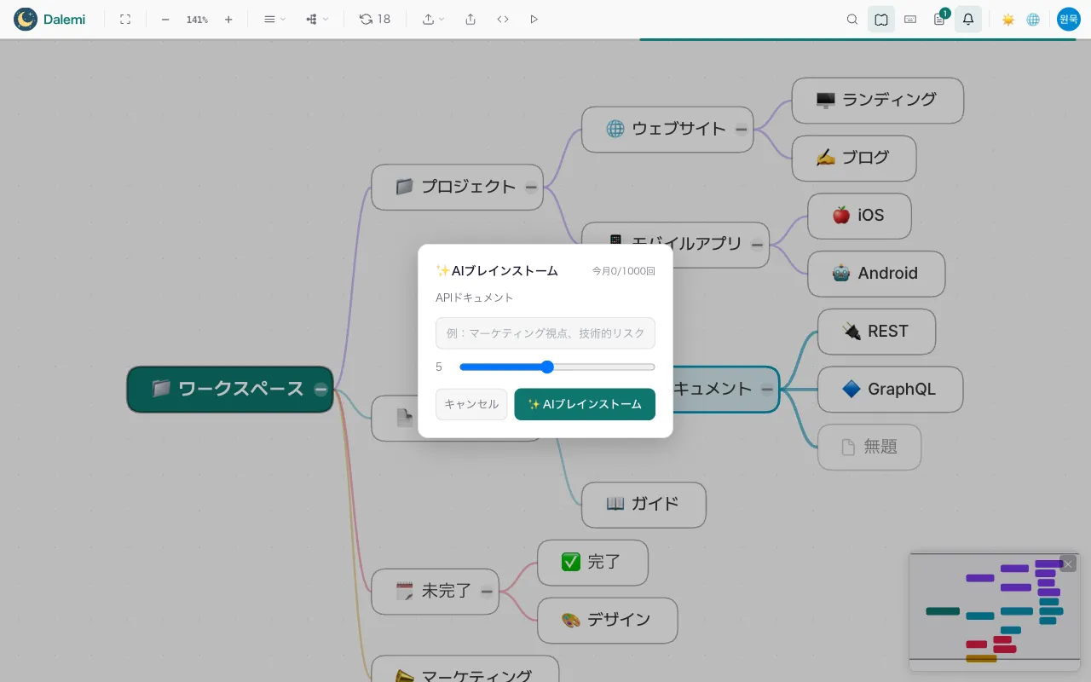Open notifications bell icon
The width and height of the screenshot is (1091, 682).
pos(968,19)
